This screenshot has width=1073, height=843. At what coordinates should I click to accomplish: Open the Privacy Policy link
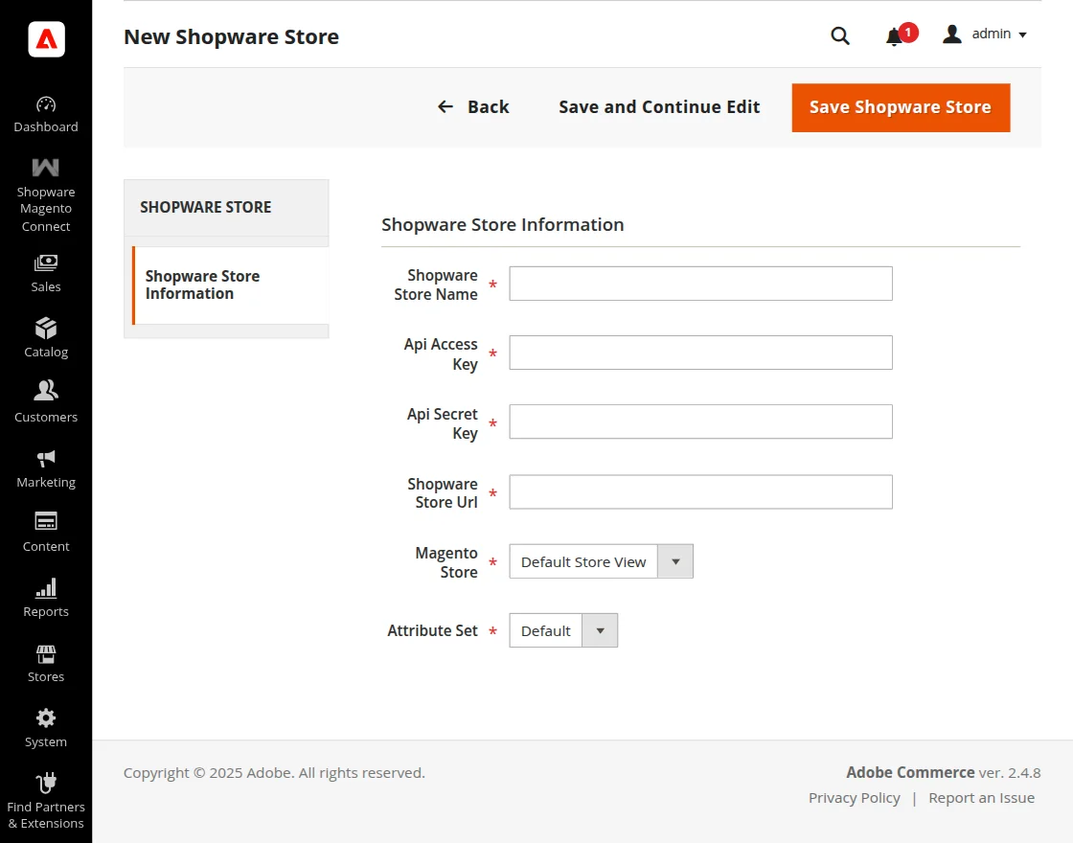coord(854,797)
